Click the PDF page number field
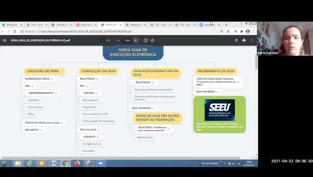313x177 pixels. pyautogui.click(x=102, y=40)
